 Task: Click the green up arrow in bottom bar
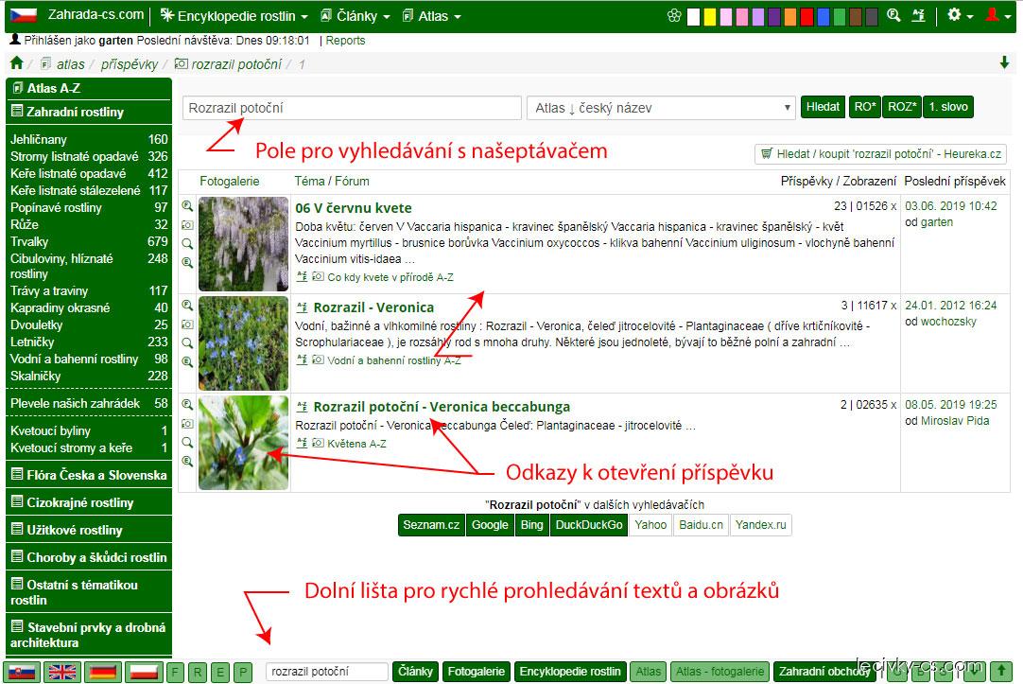pyautogui.click(x=1001, y=672)
